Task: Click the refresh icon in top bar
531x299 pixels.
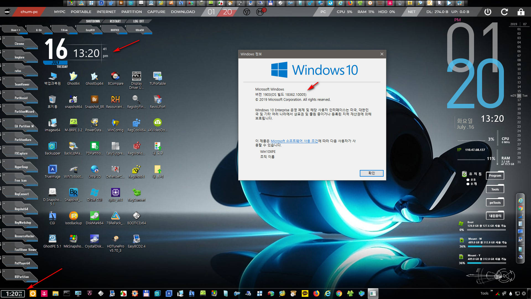Action: (x=504, y=12)
